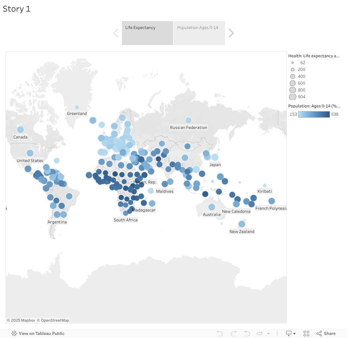Image resolution: width=347 pixels, height=338 pixels.
Task: Redo the last action
Action: click(234, 333)
